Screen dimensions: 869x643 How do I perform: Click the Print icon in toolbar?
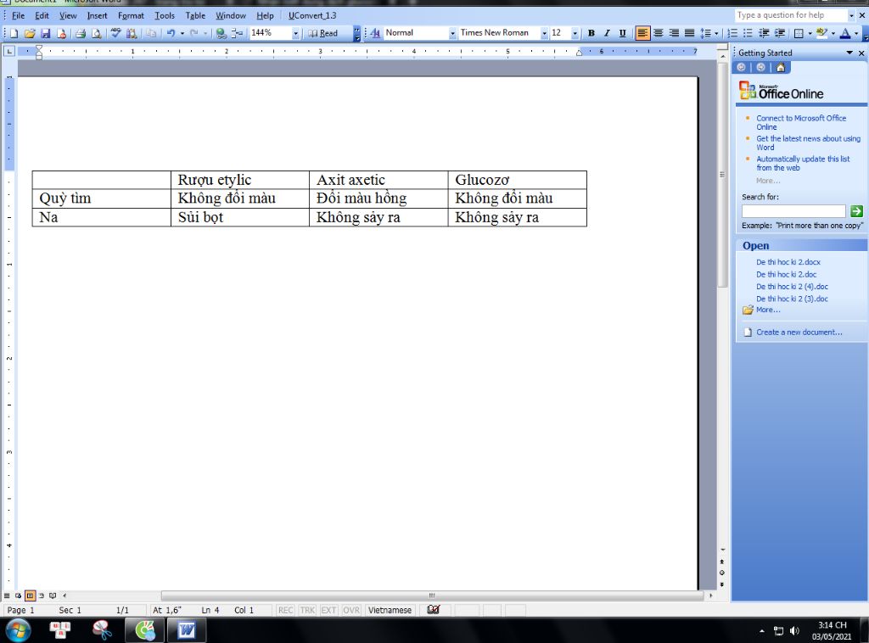[x=81, y=33]
